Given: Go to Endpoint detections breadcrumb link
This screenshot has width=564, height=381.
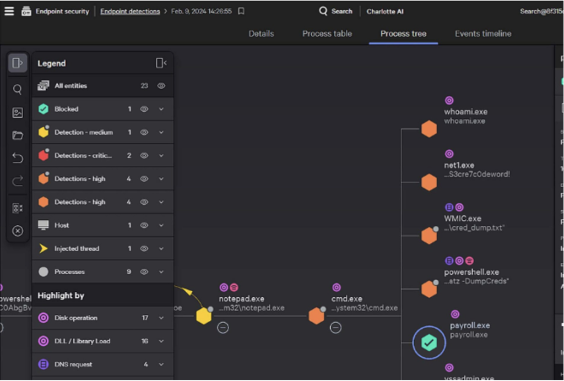Looking at the screenshot, I should [130, 11].
